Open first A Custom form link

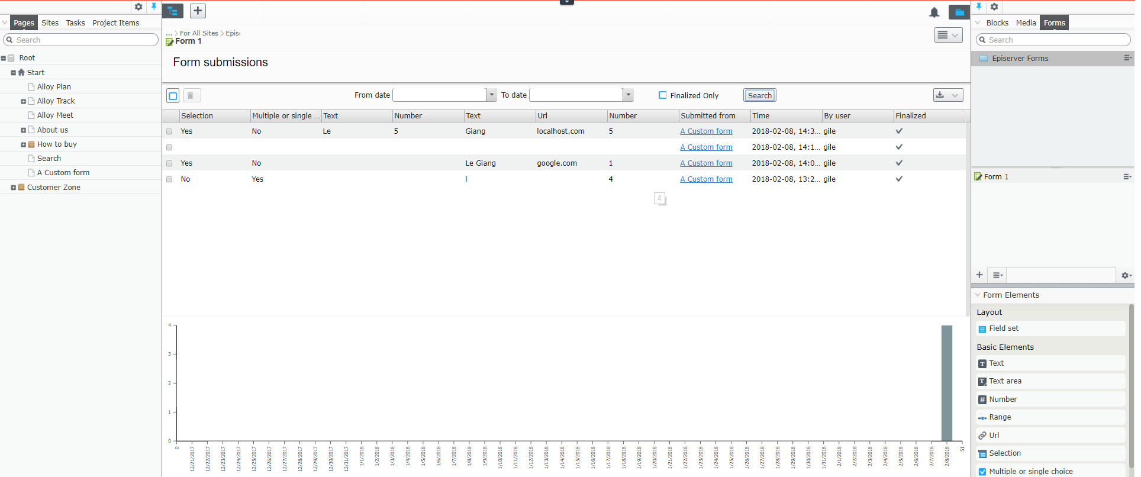pos(706,131)
